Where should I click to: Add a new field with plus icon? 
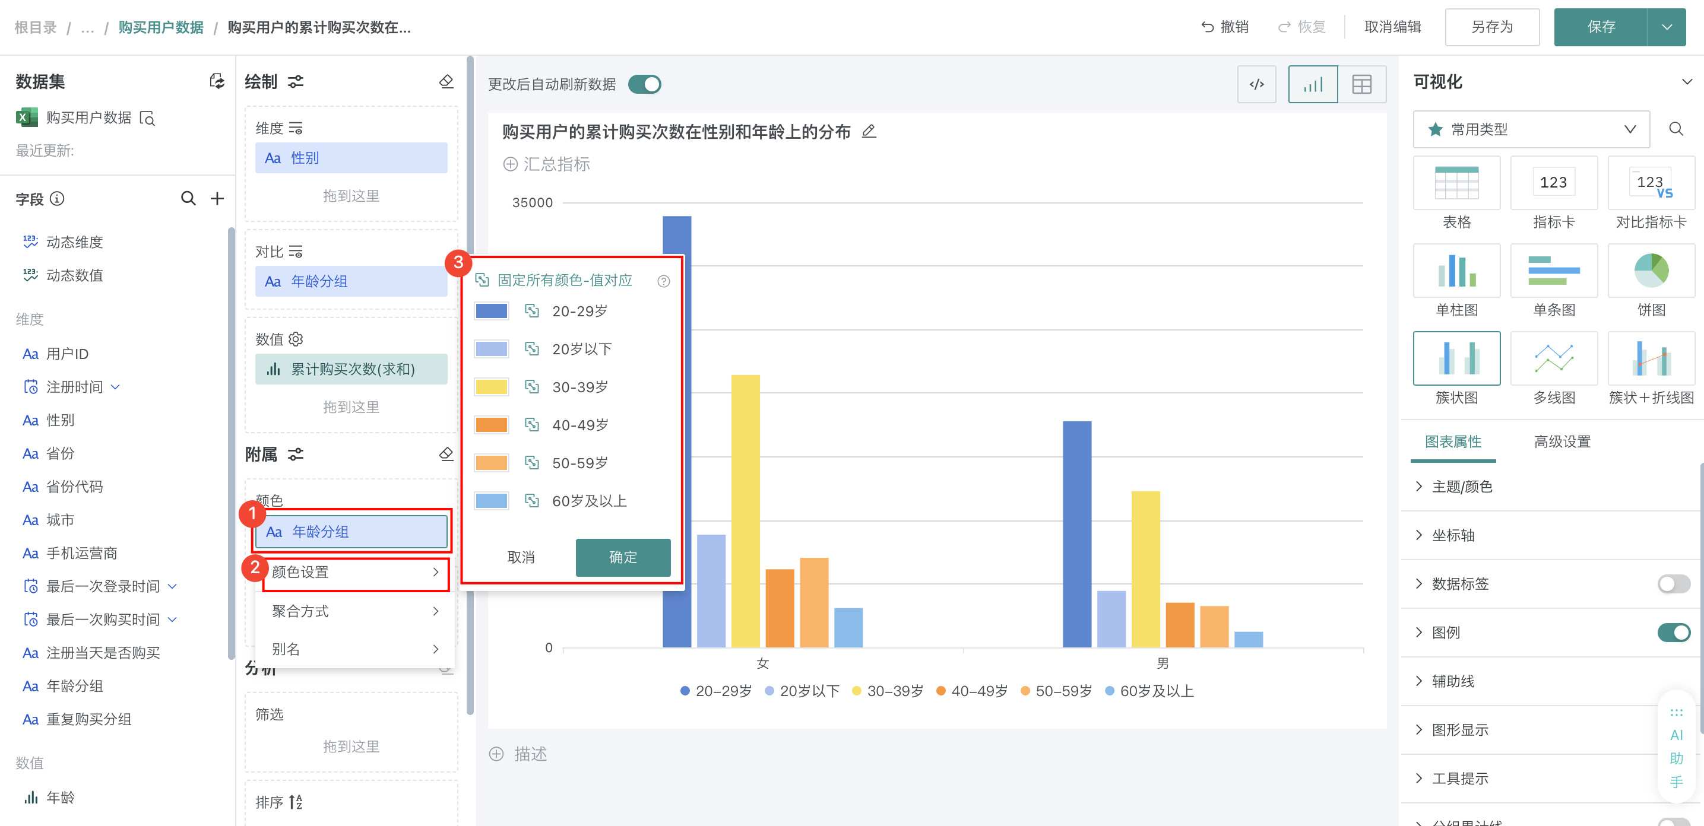point(217,198)
